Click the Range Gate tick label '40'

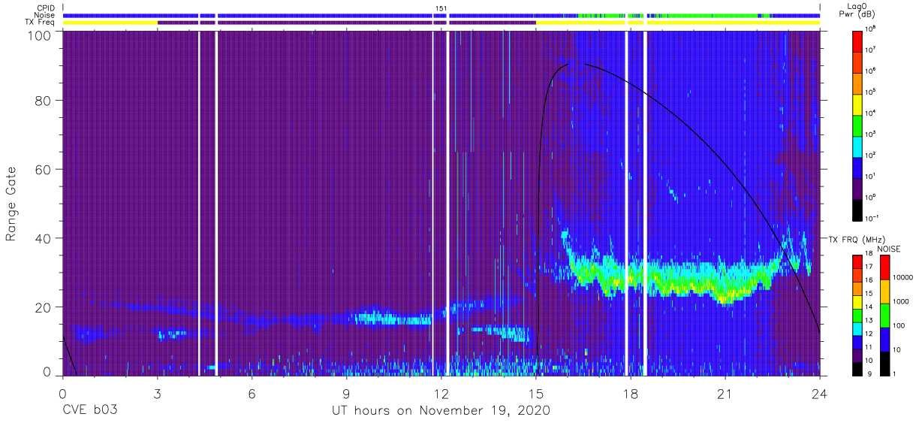43,238
